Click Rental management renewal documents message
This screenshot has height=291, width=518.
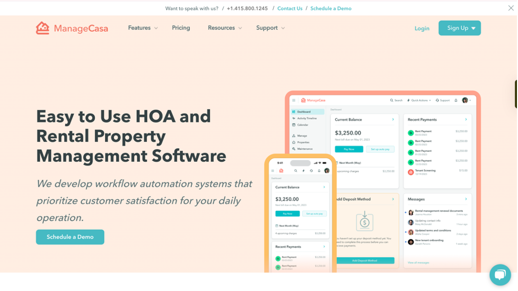(438, 212)
